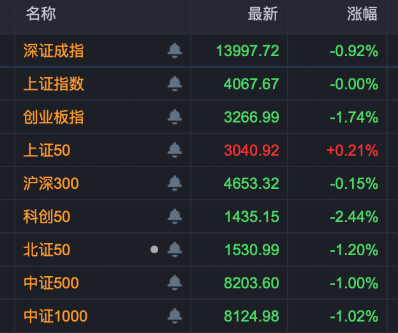Screen dimensions: 398x333
Task: Sort the list by 最新 column
Action: coord(263,15)
